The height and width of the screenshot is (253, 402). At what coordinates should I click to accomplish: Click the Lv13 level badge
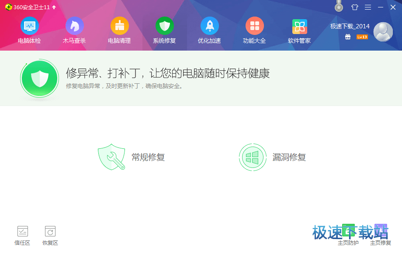click(x=362, y=37)
